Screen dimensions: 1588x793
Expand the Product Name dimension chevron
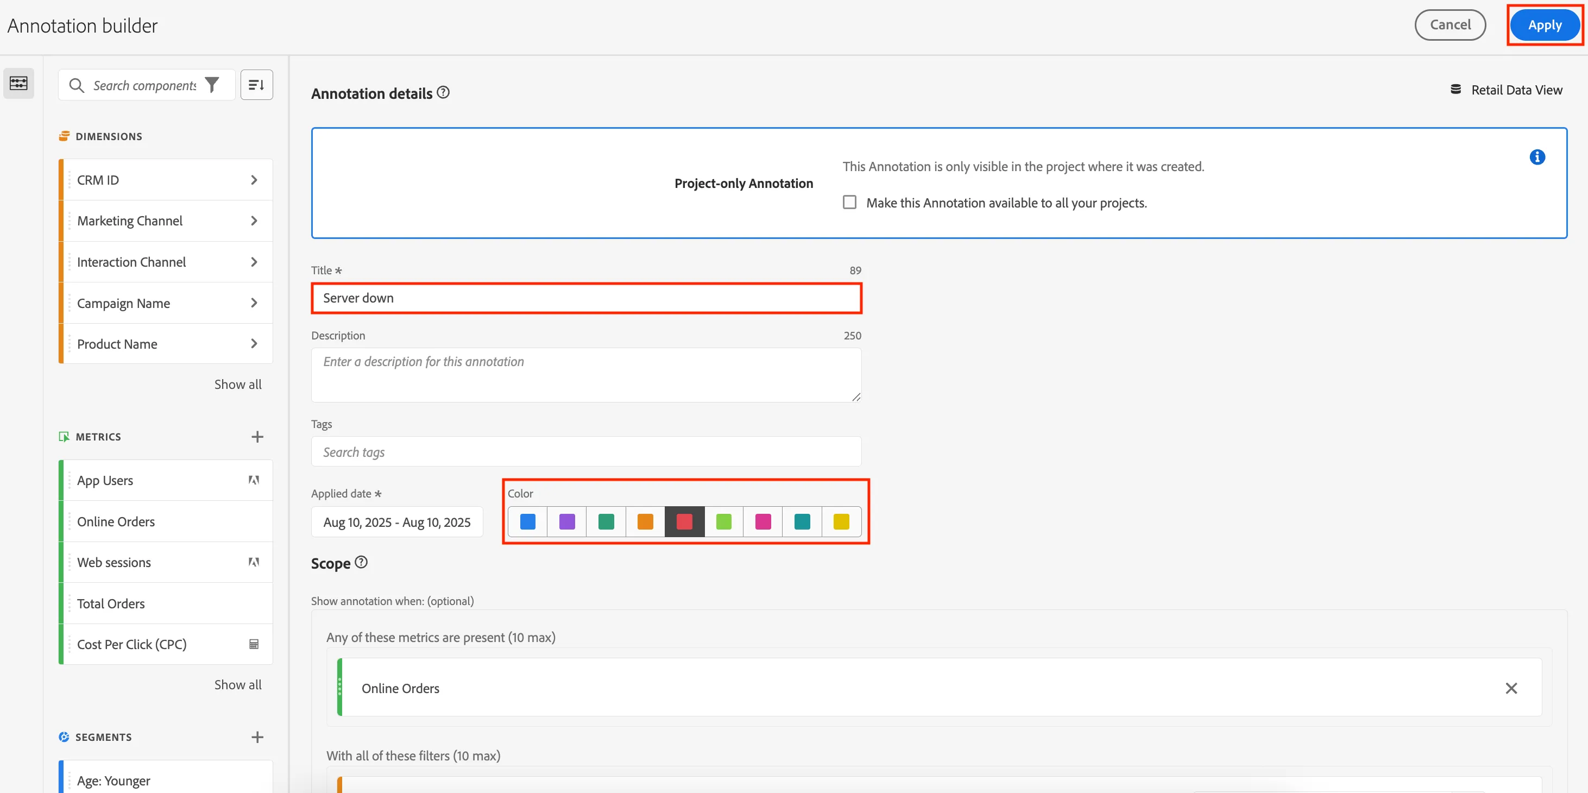[x=254, y=343]
